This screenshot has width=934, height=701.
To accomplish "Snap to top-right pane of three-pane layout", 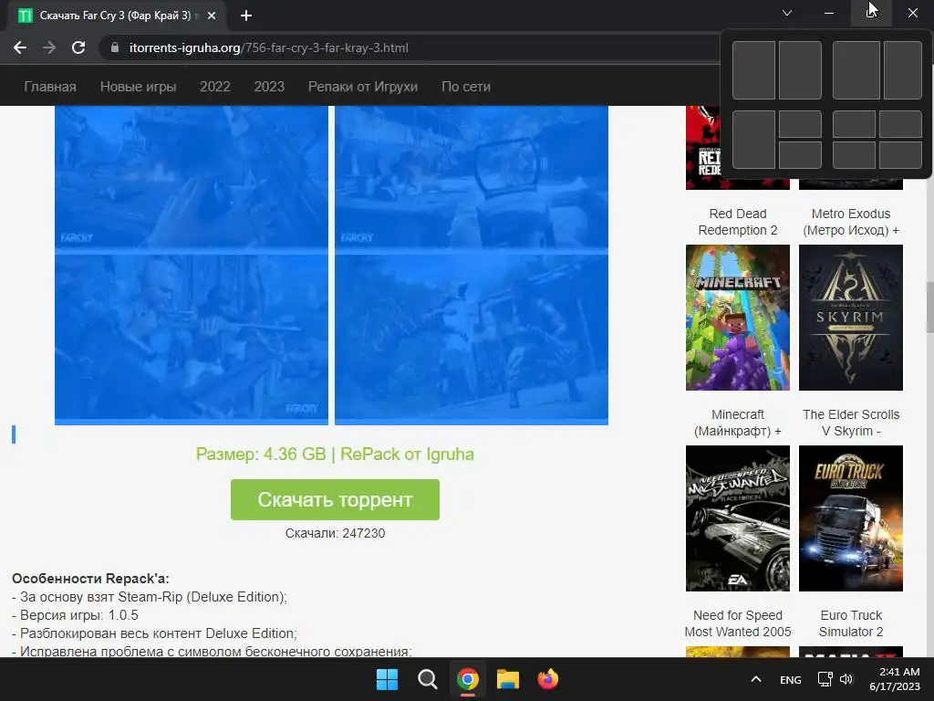I will pos(800,124).
